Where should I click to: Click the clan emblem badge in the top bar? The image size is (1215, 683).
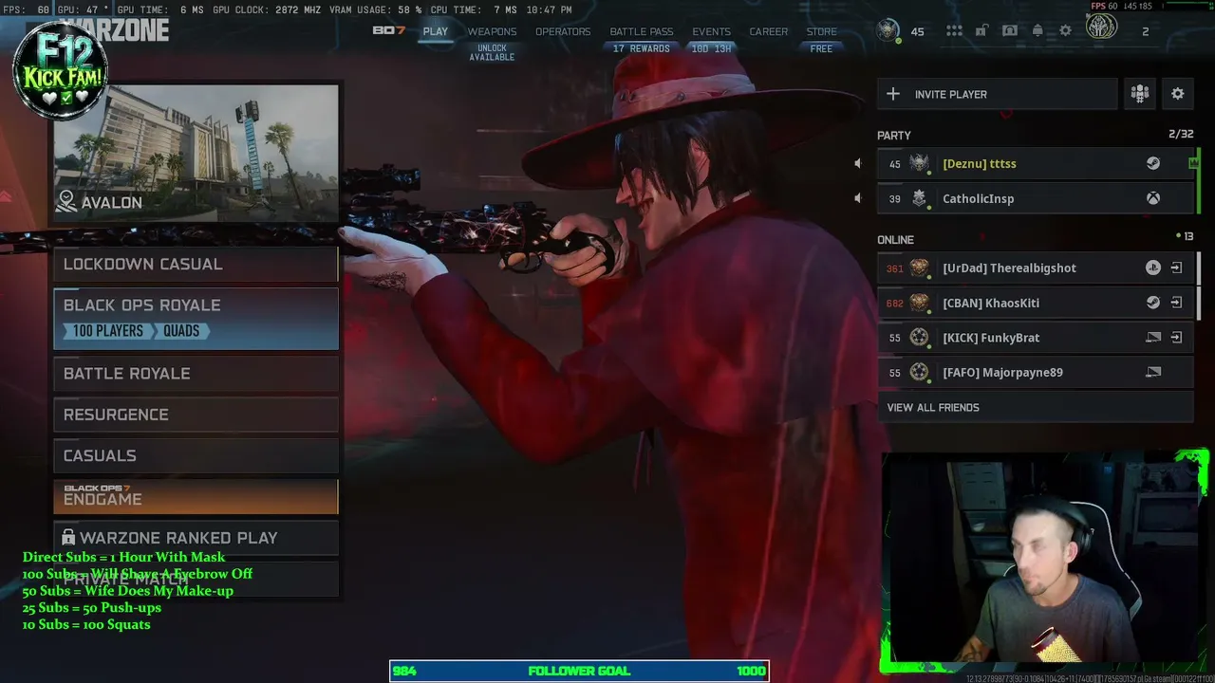tap(1102, 28)
